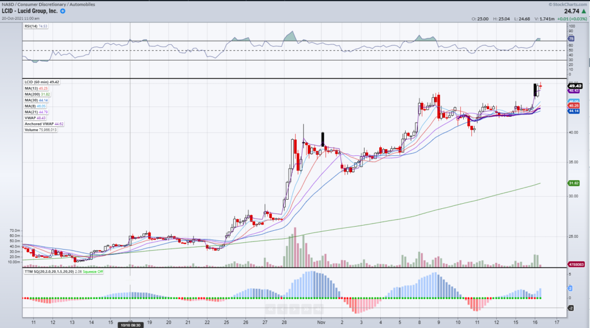Click the +0.01 (+0.03%) change value

[x=572, y=19]
